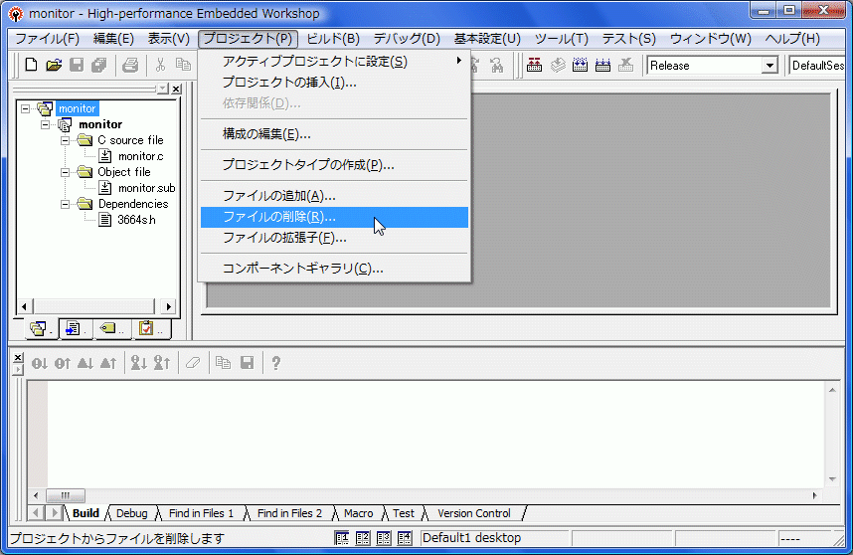Click the New file toolbar icon
853x555 pixels.
[31, 66]
